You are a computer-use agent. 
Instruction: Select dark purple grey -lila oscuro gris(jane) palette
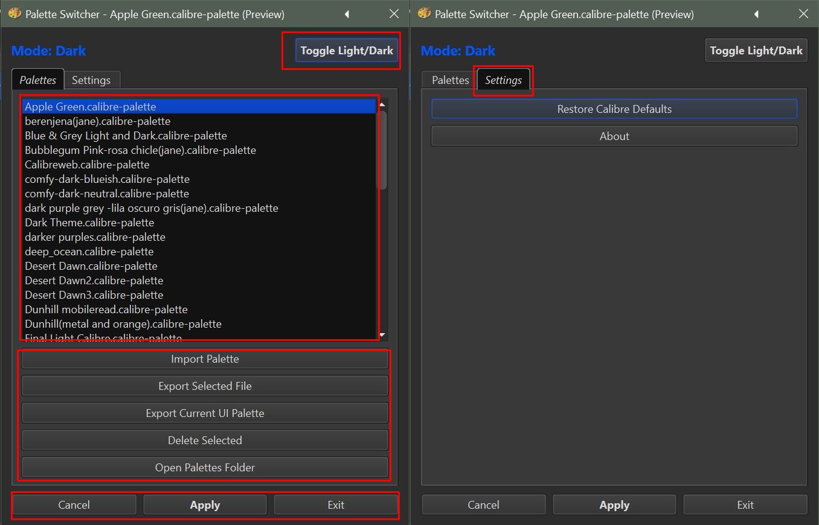click(x=199, y=208)
